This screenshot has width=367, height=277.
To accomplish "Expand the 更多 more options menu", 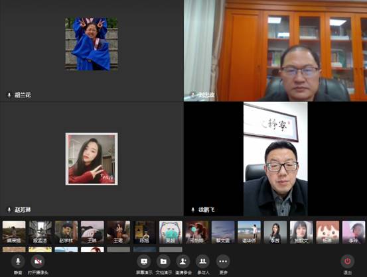I will pyautogui.click(x=223, y=261).
